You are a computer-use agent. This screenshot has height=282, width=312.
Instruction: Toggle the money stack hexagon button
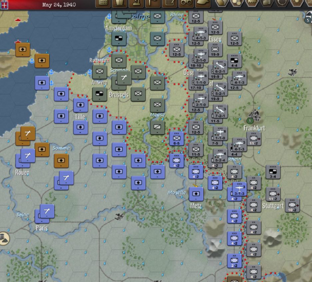(267, 3)
